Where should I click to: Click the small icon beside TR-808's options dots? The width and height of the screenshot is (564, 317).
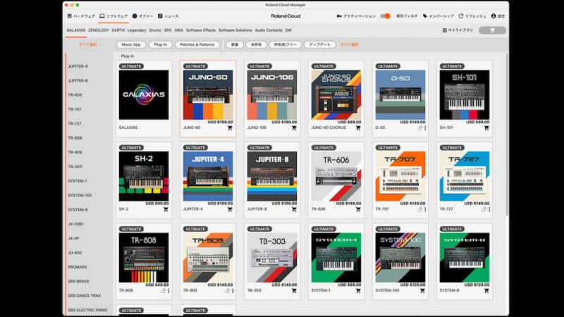tap(164, 291)
